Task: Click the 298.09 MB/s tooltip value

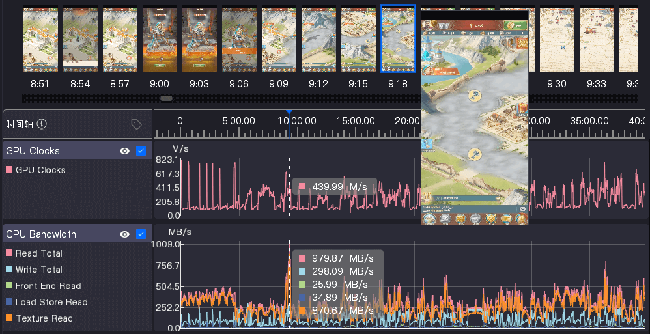Action: coord(343,271)
